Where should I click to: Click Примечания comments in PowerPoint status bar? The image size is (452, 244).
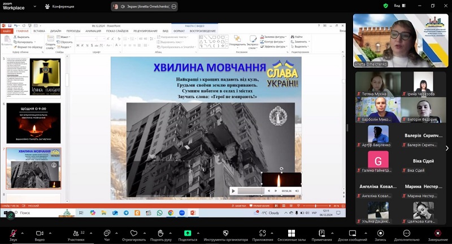[x=259, y=206]
